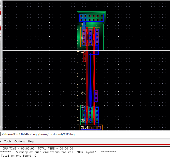
Task: Select the contact block beside ruler mark 25
Action: (x=96, y=96)
